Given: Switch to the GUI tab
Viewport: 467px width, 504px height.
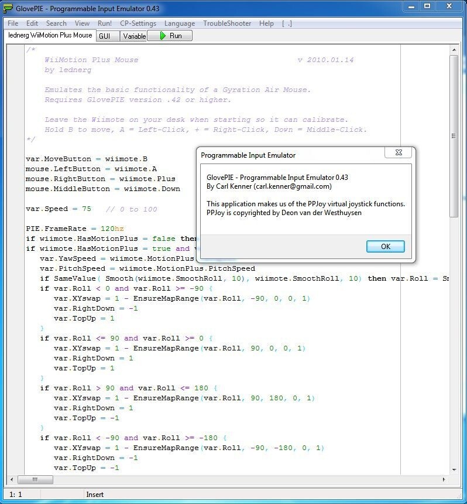Looking at the screenshot, I should point(108,36).
